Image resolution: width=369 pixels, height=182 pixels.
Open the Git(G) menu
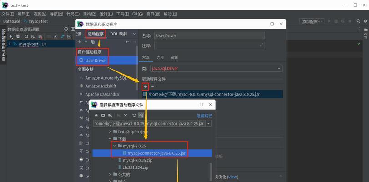pyautogui.click(x=137, y=14)
